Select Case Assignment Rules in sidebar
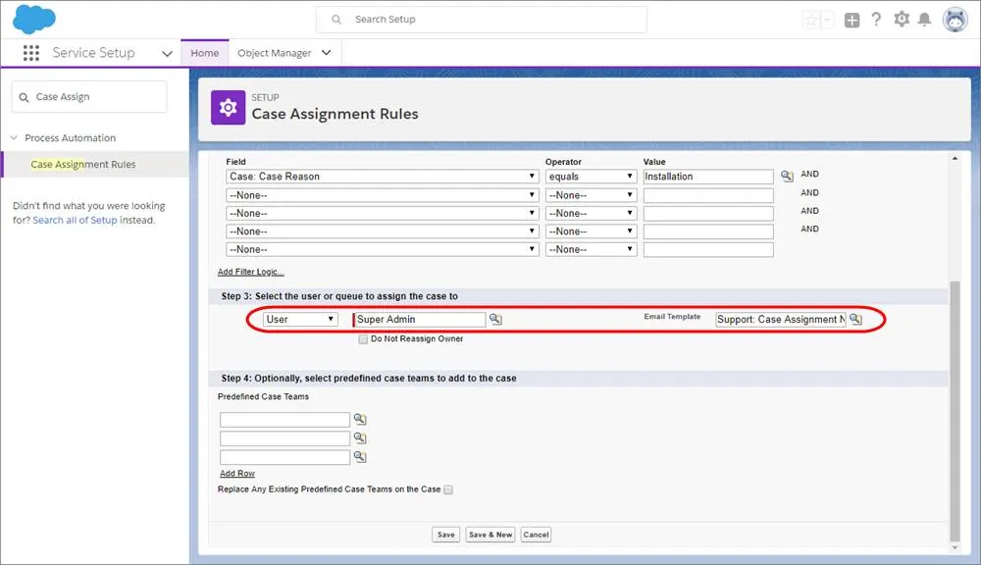The image size is (981, 565). pyautogui.click(x=83, y=165)
